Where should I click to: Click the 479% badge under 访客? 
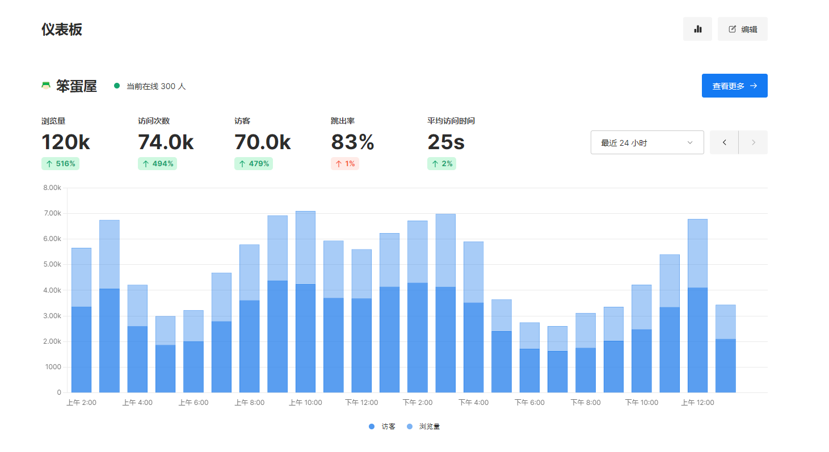click(254, 163)
